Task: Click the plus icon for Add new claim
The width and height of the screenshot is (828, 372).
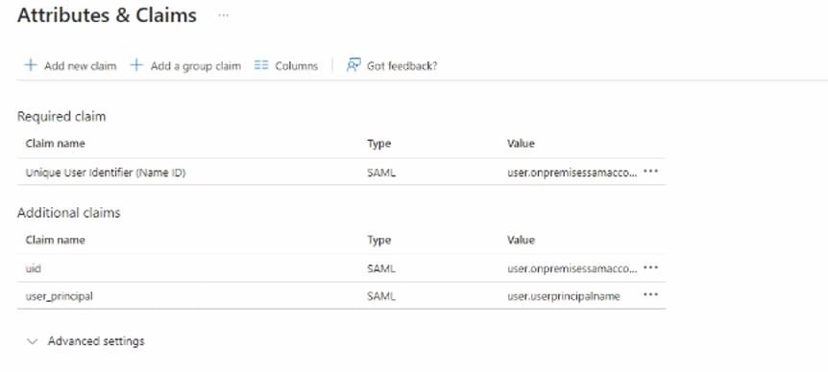Action: [31, 65]
